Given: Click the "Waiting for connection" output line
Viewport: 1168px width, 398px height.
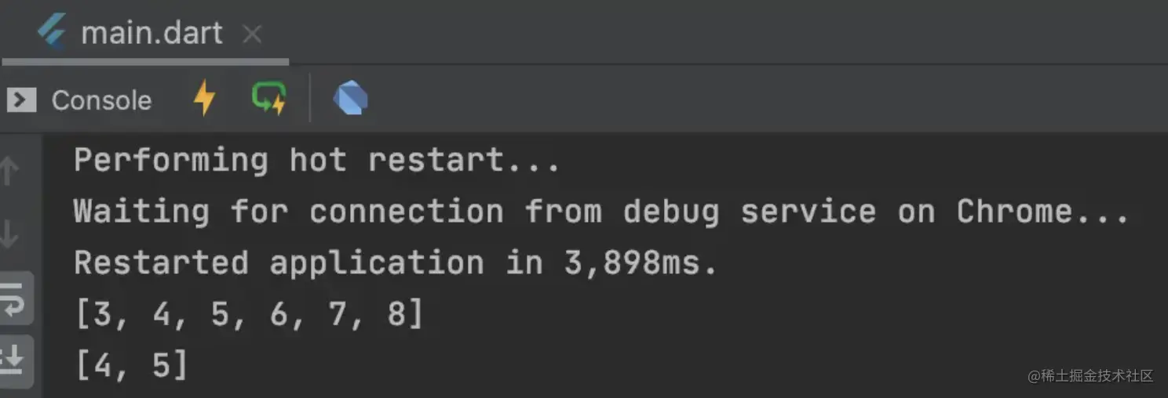Looking at the screenshot, I should click(600, 212).
